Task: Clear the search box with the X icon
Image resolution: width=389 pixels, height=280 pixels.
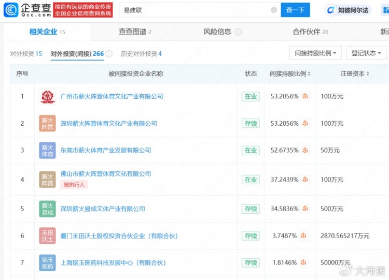Action: 274,10
